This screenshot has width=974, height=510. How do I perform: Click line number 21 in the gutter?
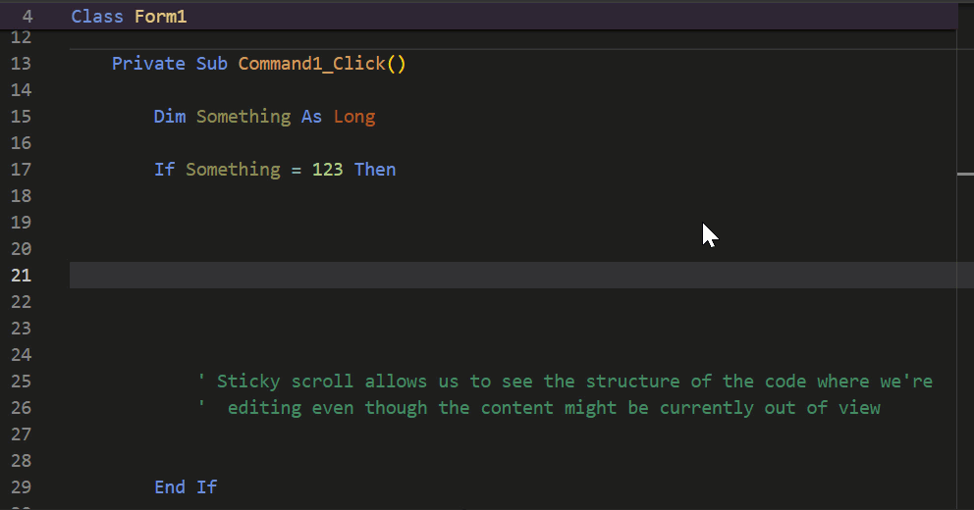(21, 275)
